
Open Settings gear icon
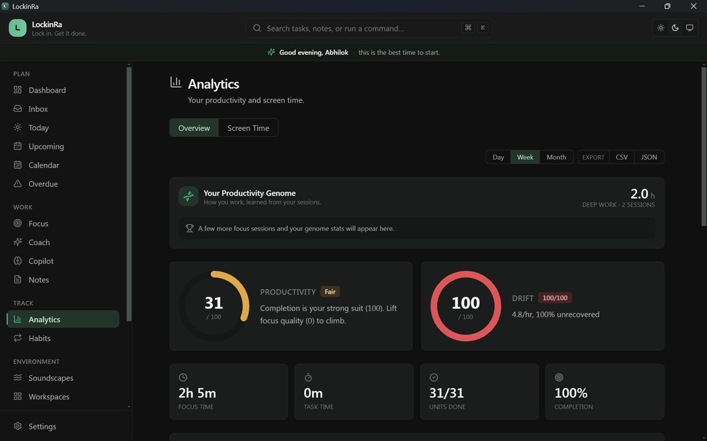point(17,426)
